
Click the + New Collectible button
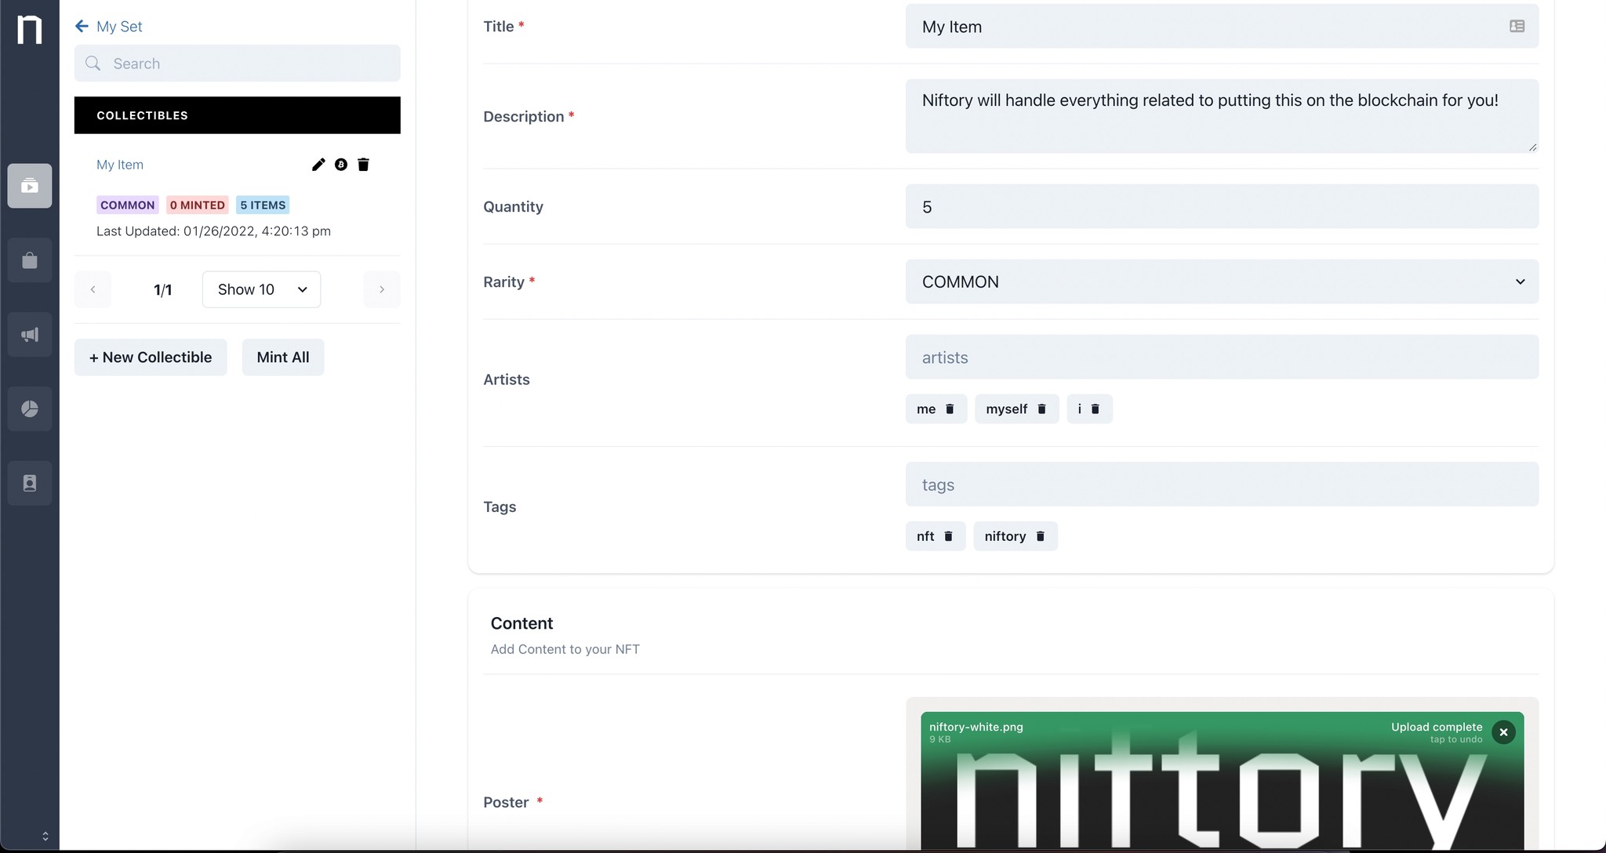click(151, 358)
